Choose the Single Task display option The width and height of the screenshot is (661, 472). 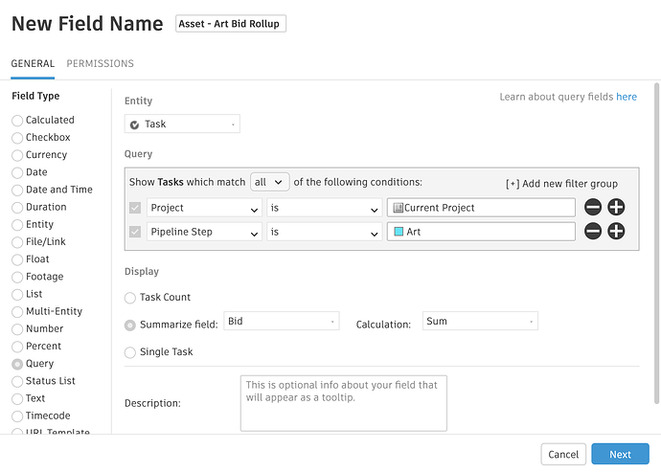click(131, 352)
